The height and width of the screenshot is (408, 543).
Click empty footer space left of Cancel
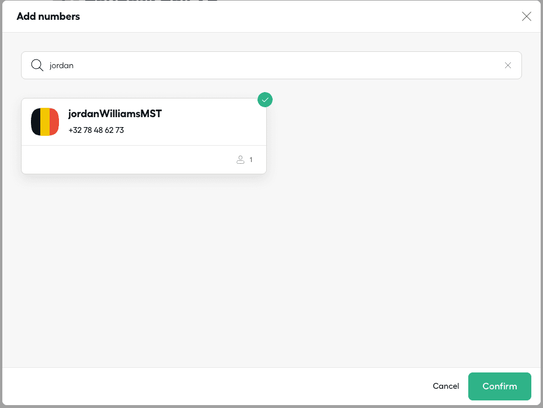click(234, 386)
